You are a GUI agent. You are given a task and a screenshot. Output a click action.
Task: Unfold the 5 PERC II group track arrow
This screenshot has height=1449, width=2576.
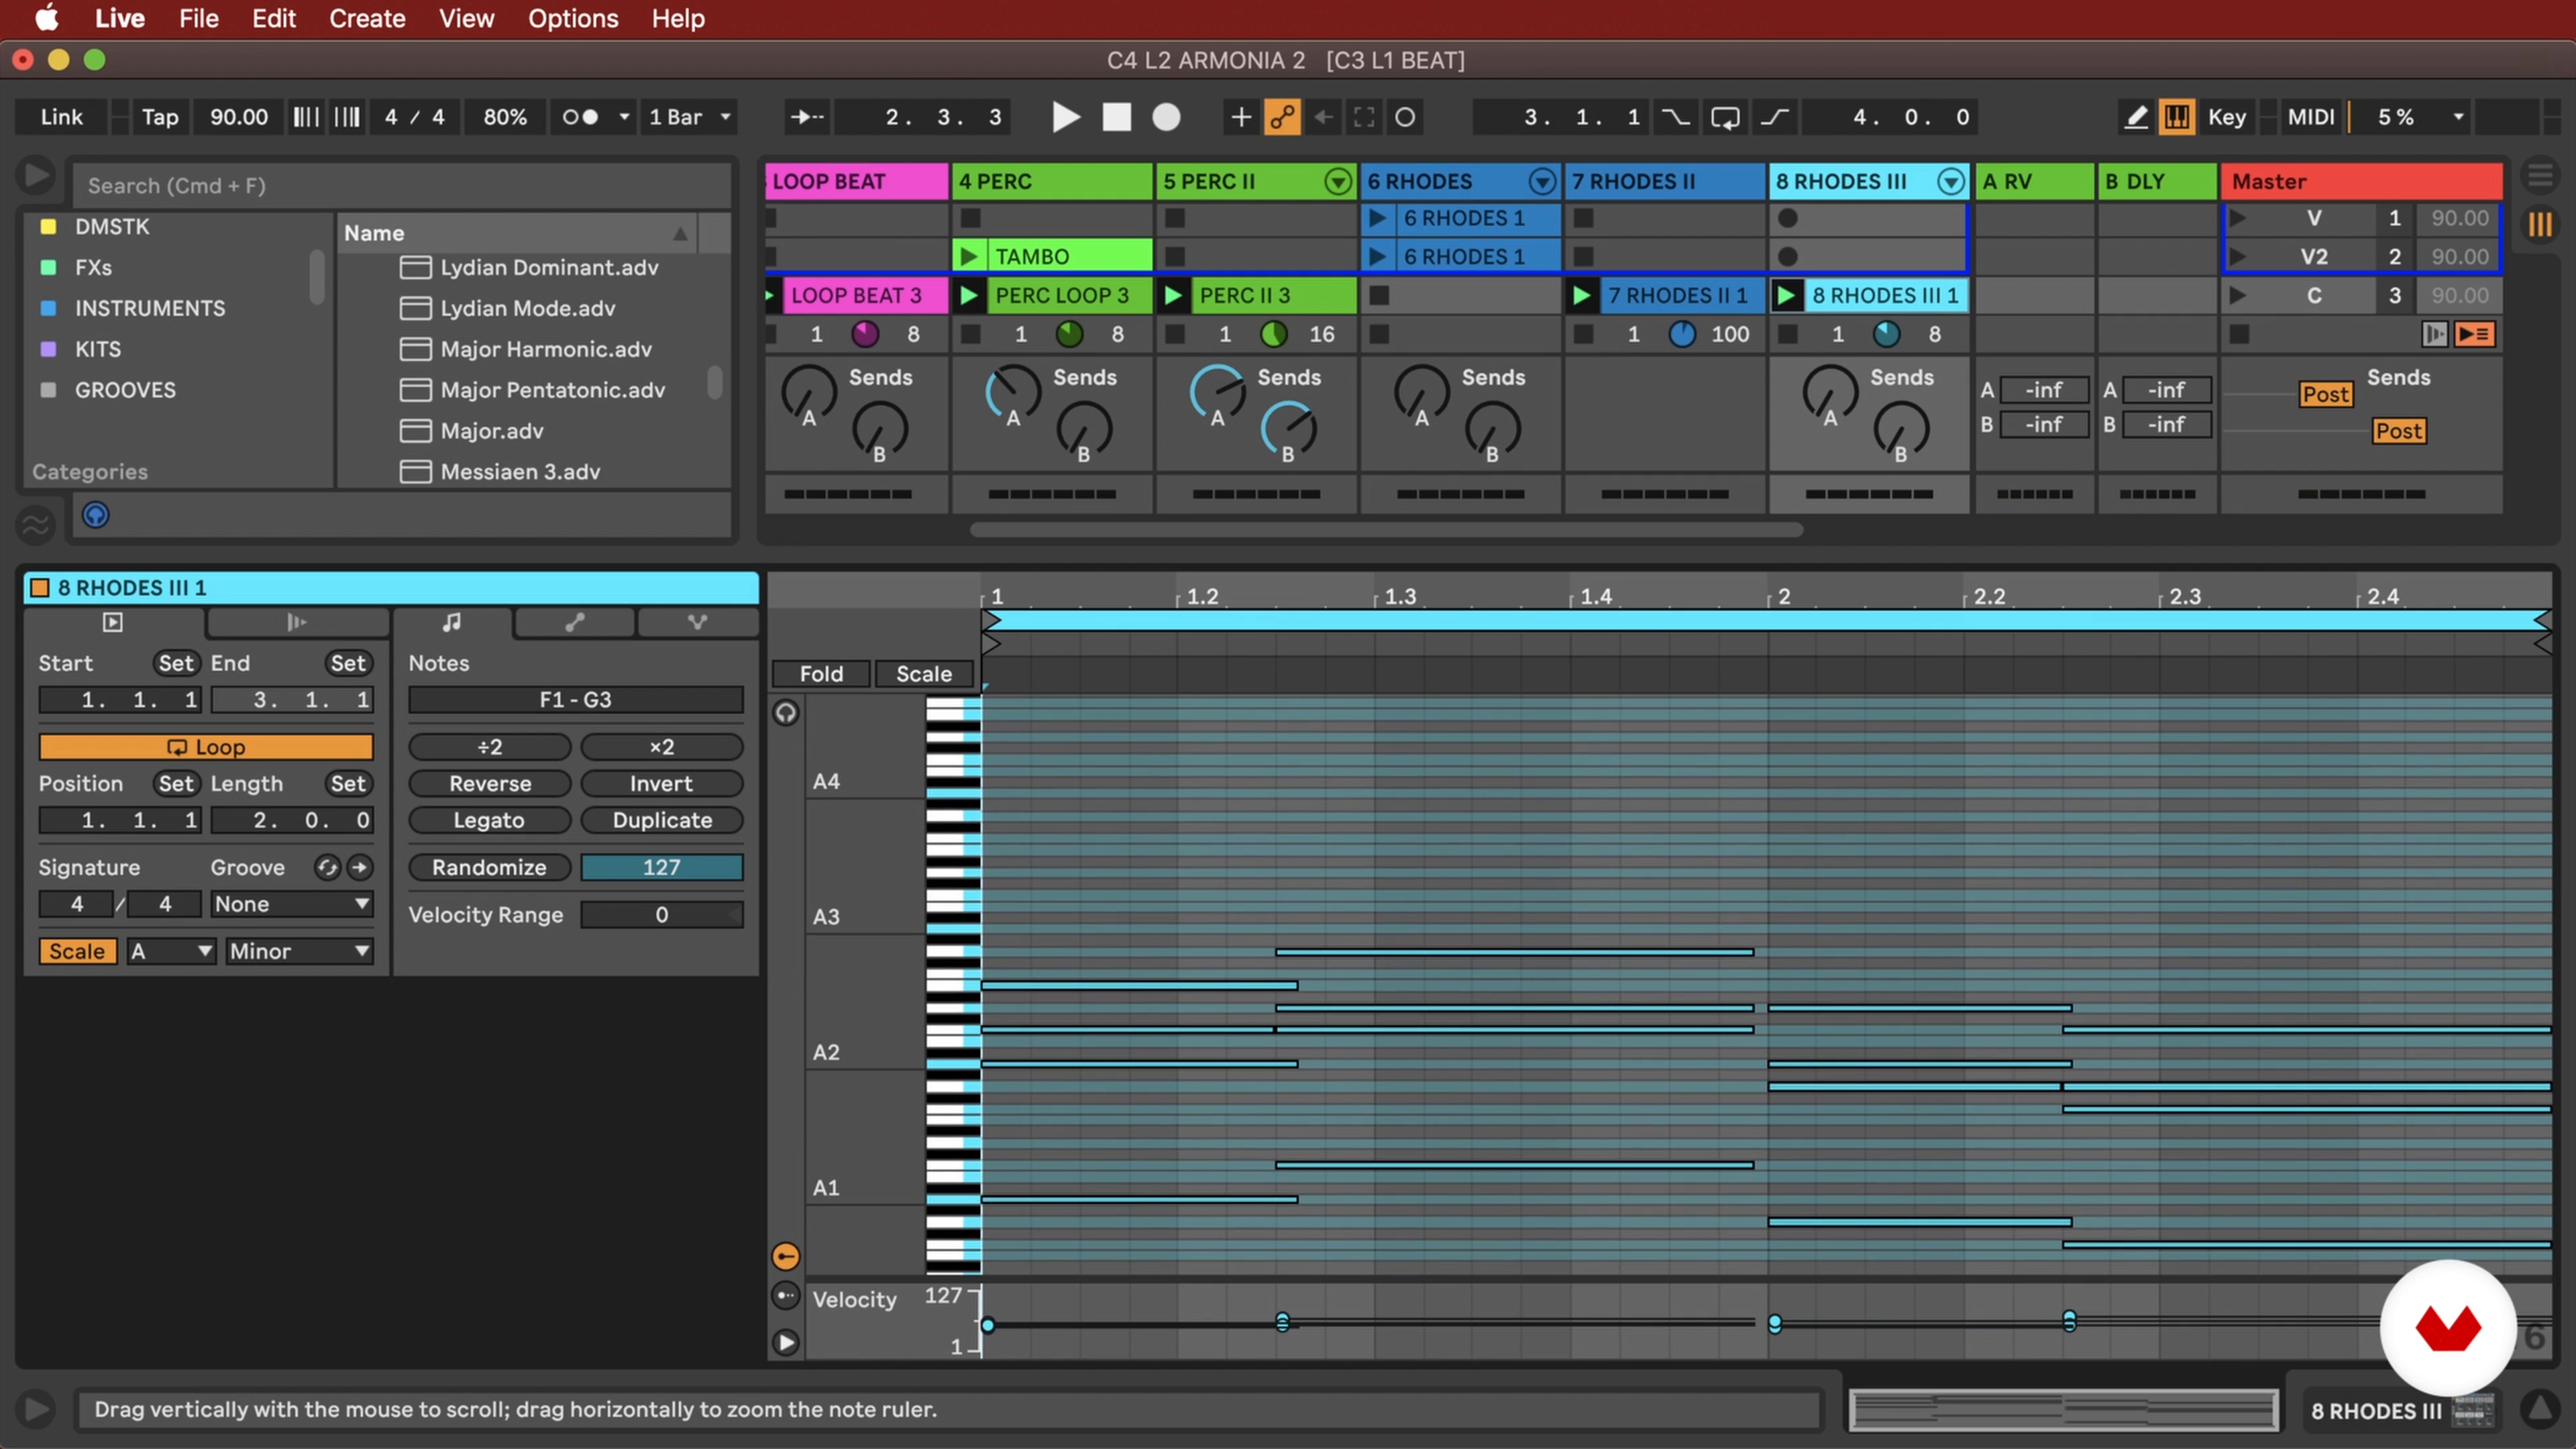(x=1338, y=181)
